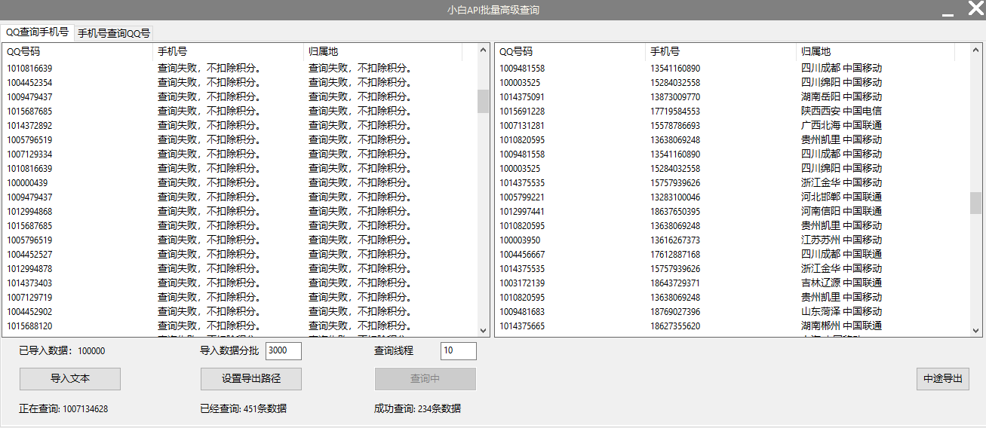986x428 pixels.
Task: Switch to the QQ查询手机号 tab
Action: (37, 32)
